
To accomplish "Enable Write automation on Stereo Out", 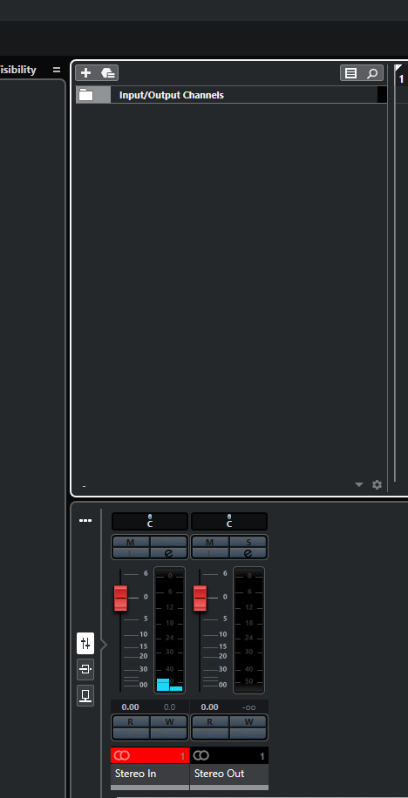I will pos(248,721).
